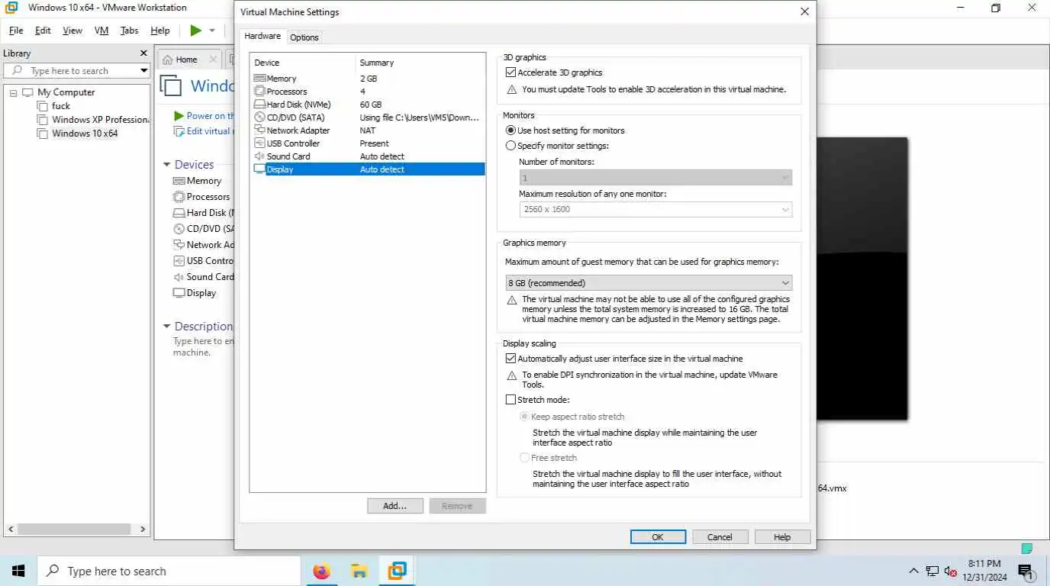The height and width of the screenshot is (586, 1050).
Task: Open the library search dropdown arrow
Action: 143,71
